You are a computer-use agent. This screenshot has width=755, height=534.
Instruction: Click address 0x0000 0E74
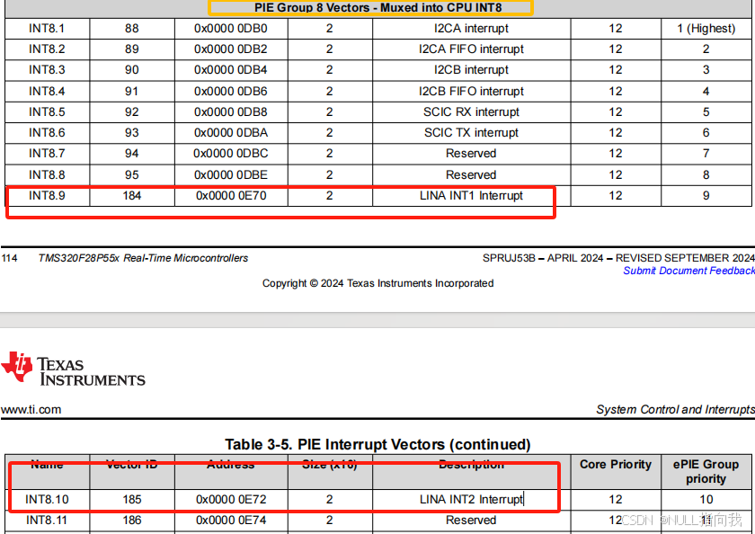231,520
